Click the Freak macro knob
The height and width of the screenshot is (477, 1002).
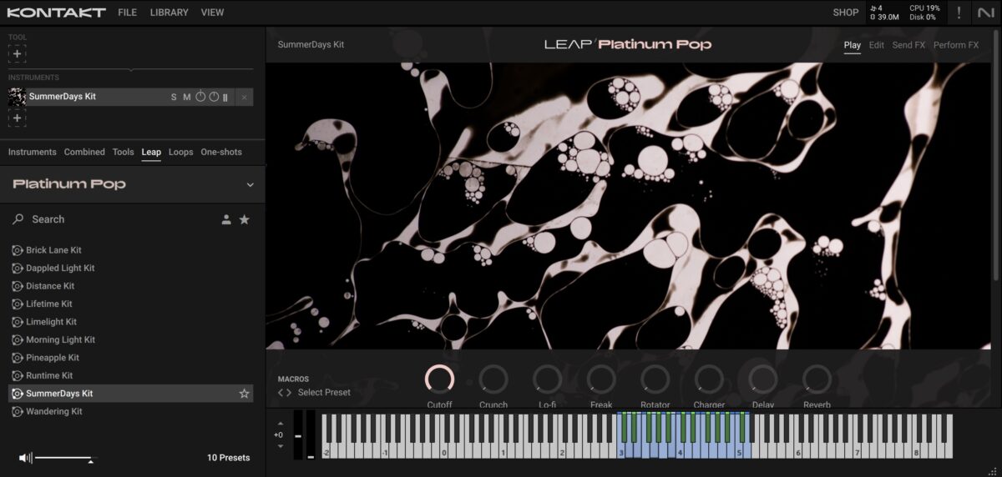point(601,379)
